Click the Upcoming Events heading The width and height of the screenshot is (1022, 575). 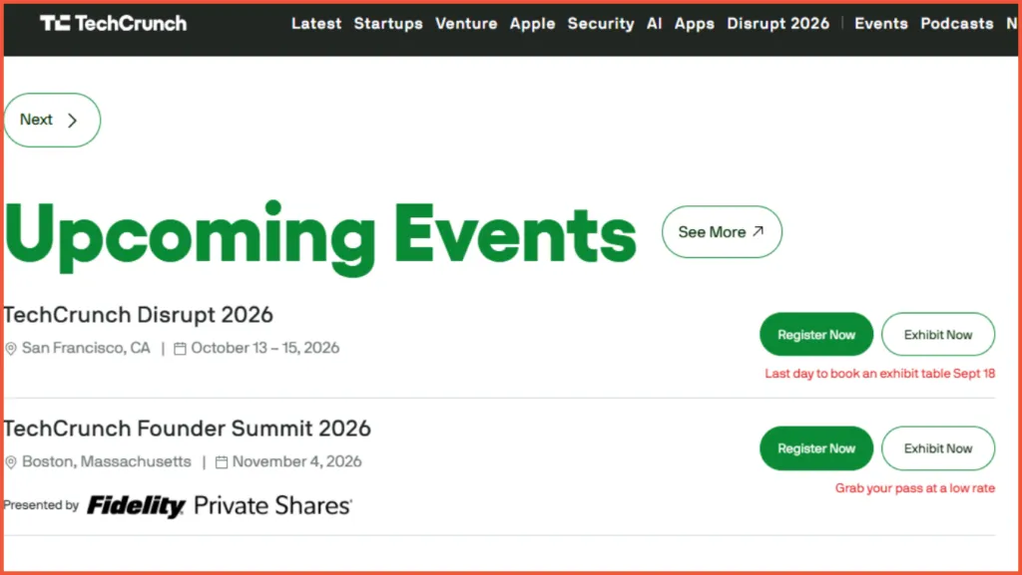(320, 237)
